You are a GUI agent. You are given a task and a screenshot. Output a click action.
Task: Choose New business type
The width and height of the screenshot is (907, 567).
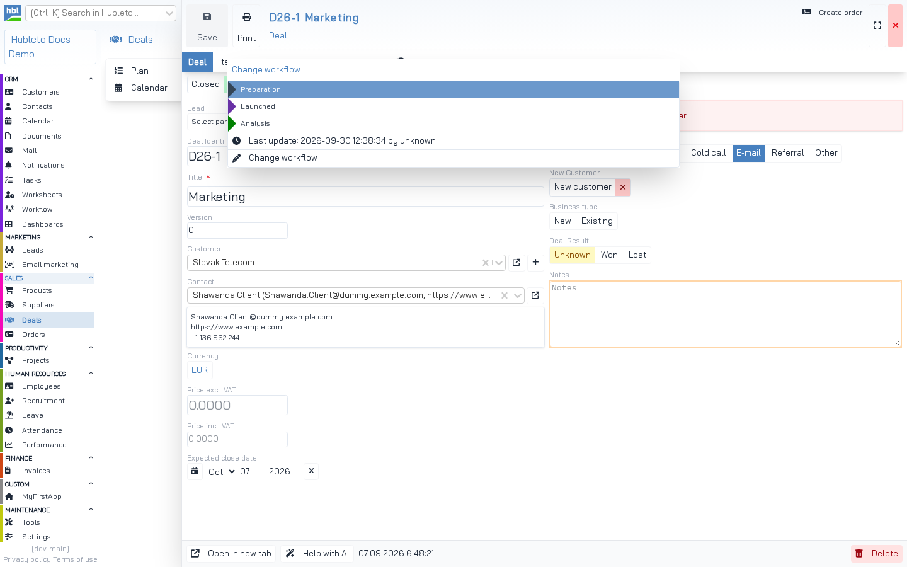562,221
